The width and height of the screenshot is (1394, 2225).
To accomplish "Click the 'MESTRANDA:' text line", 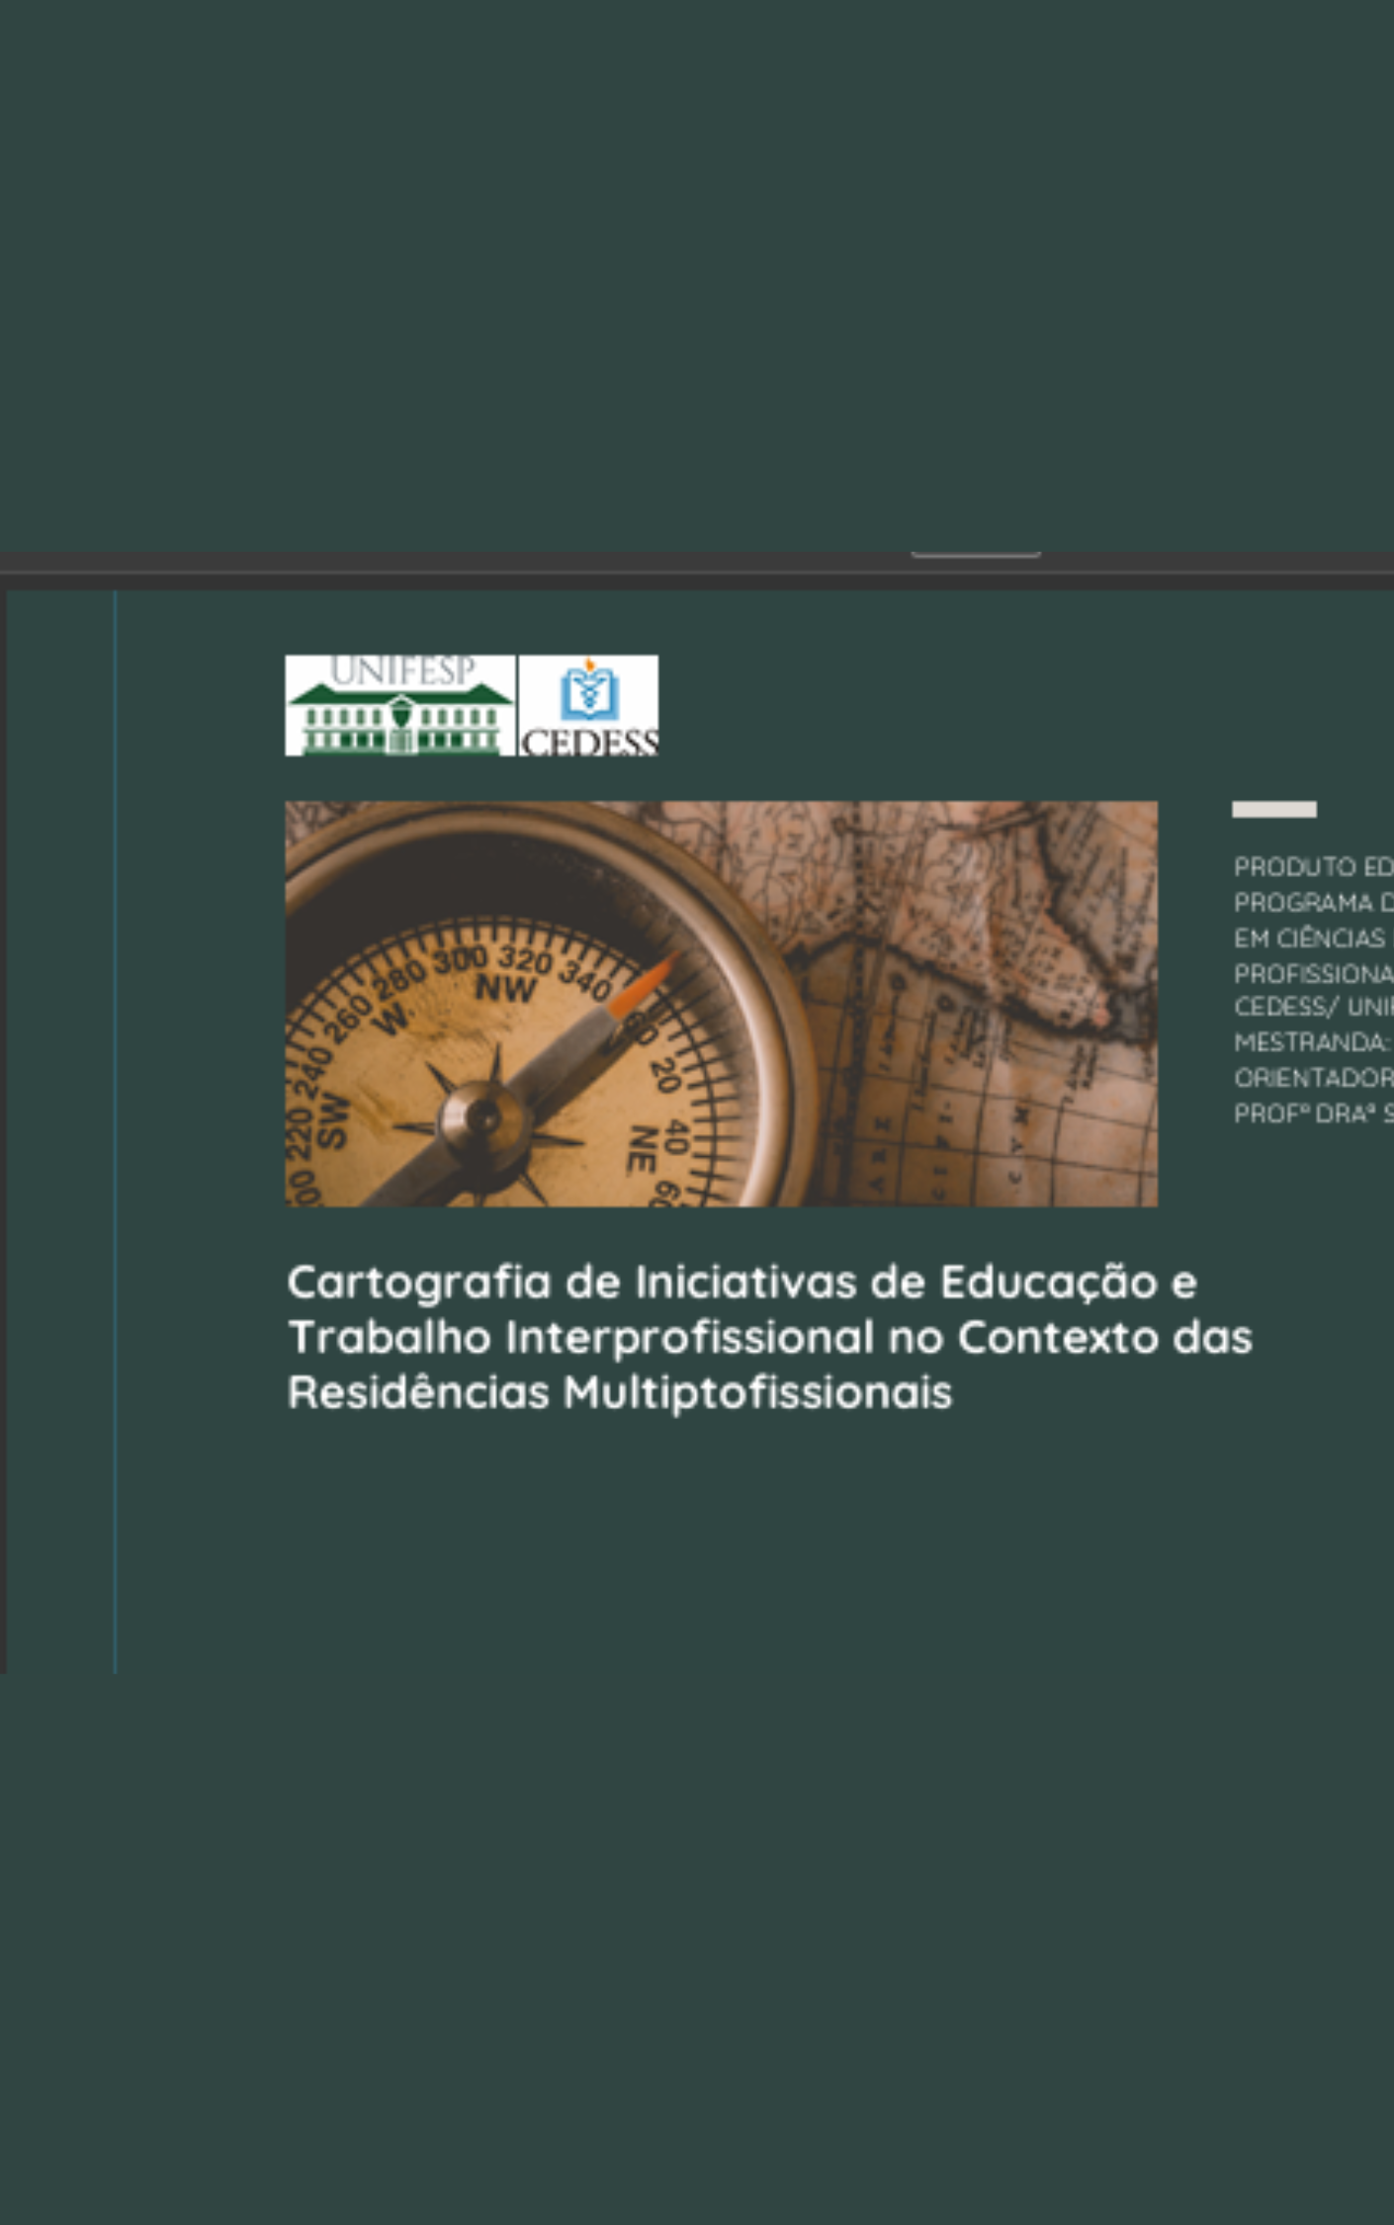I will pos(1311,1042).
